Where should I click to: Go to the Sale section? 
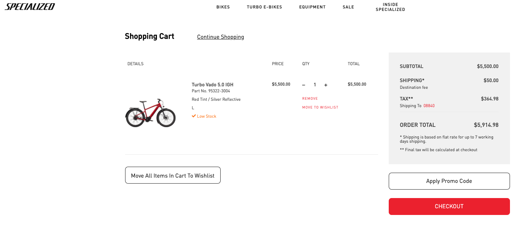click(x=348, y=7)
